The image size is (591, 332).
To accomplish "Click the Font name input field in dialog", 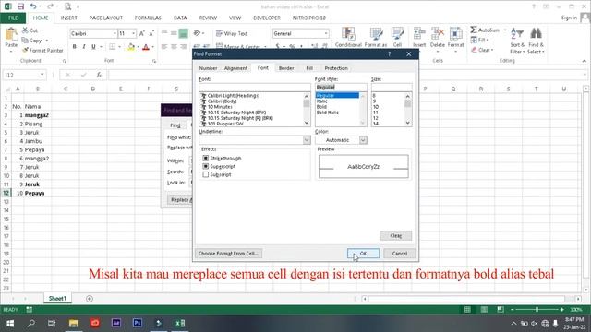I will pos(255,88).
